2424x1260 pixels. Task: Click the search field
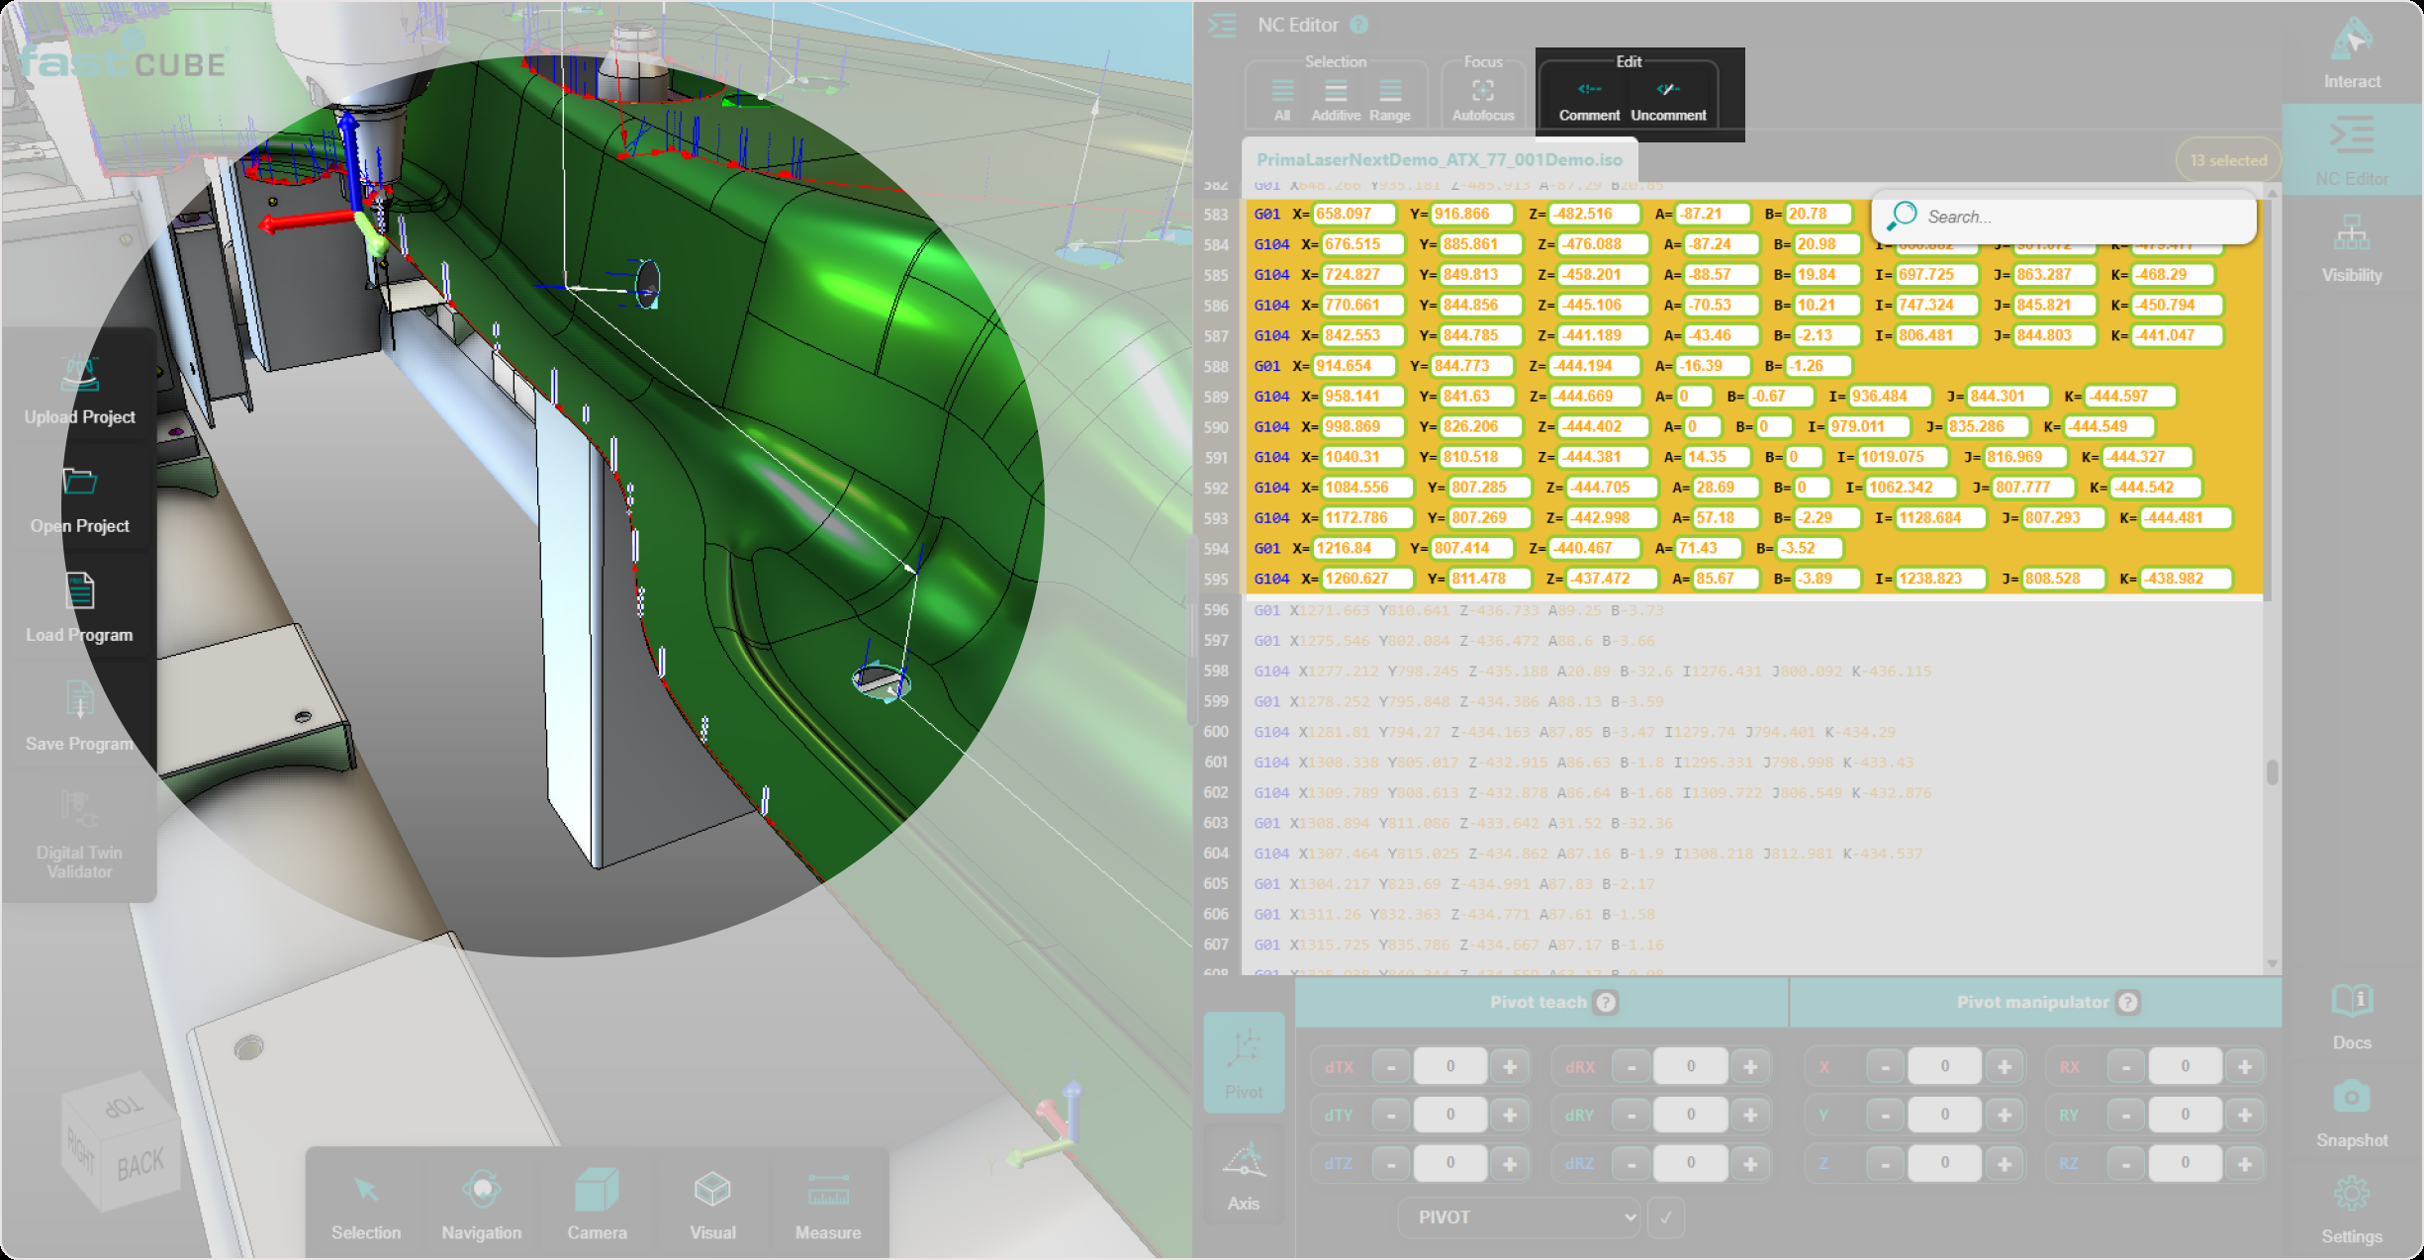(2064, 217)
